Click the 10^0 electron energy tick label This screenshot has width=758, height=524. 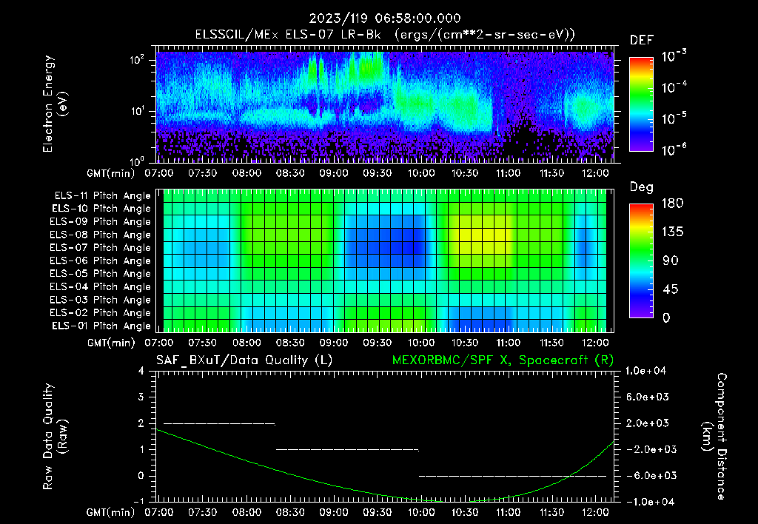(138, 161)
